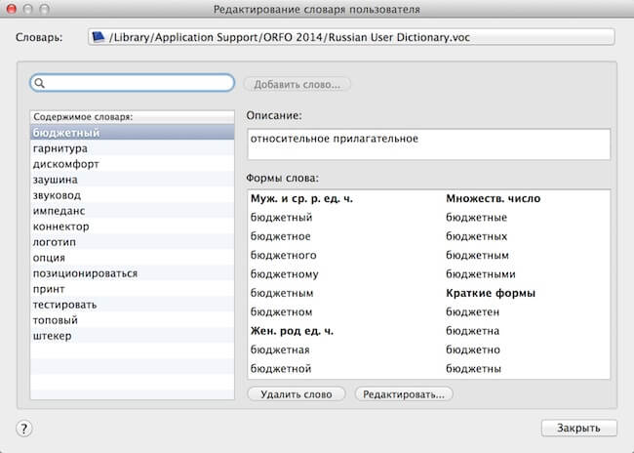Select заушина in dictionary list
Screen dimensions: 634x453
pos(133,180)
